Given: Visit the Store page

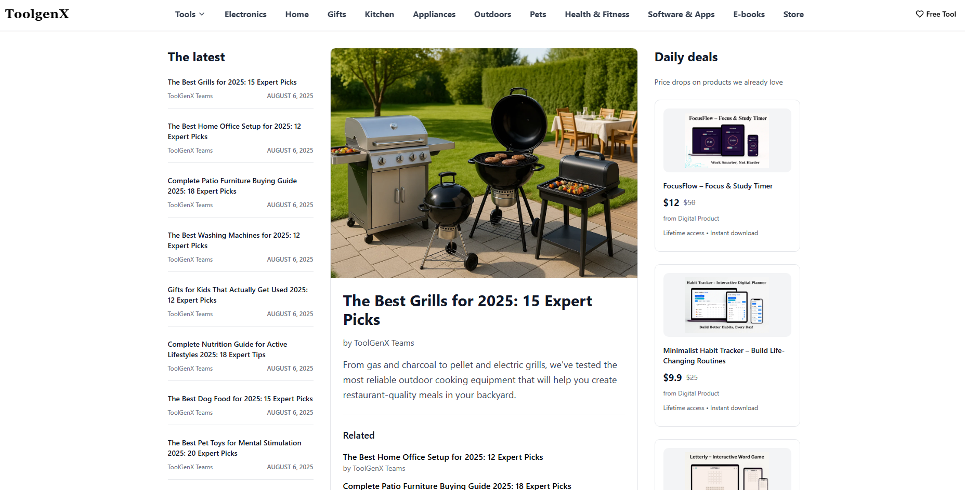Looking at the screenshot, I should [793, 15].
